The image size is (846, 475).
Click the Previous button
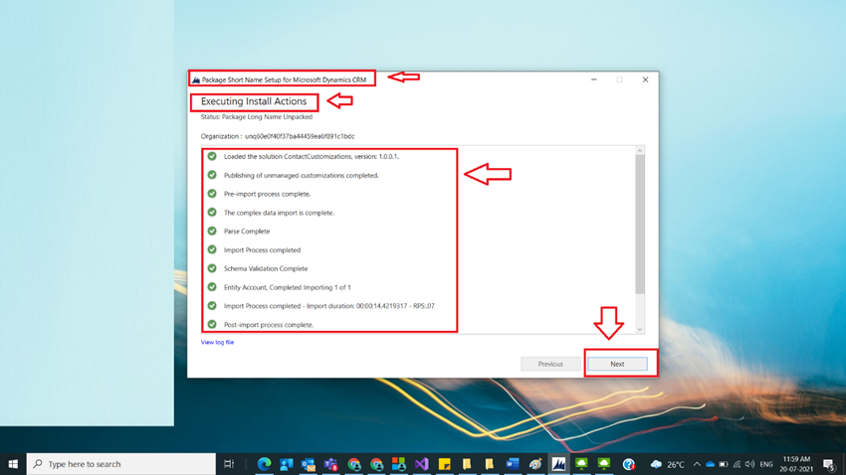[x=550, y=364]
